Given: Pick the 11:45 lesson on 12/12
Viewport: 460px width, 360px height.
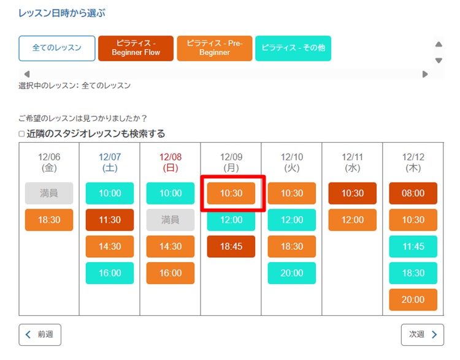Looking at the screenshot, I should coord(413,246).
